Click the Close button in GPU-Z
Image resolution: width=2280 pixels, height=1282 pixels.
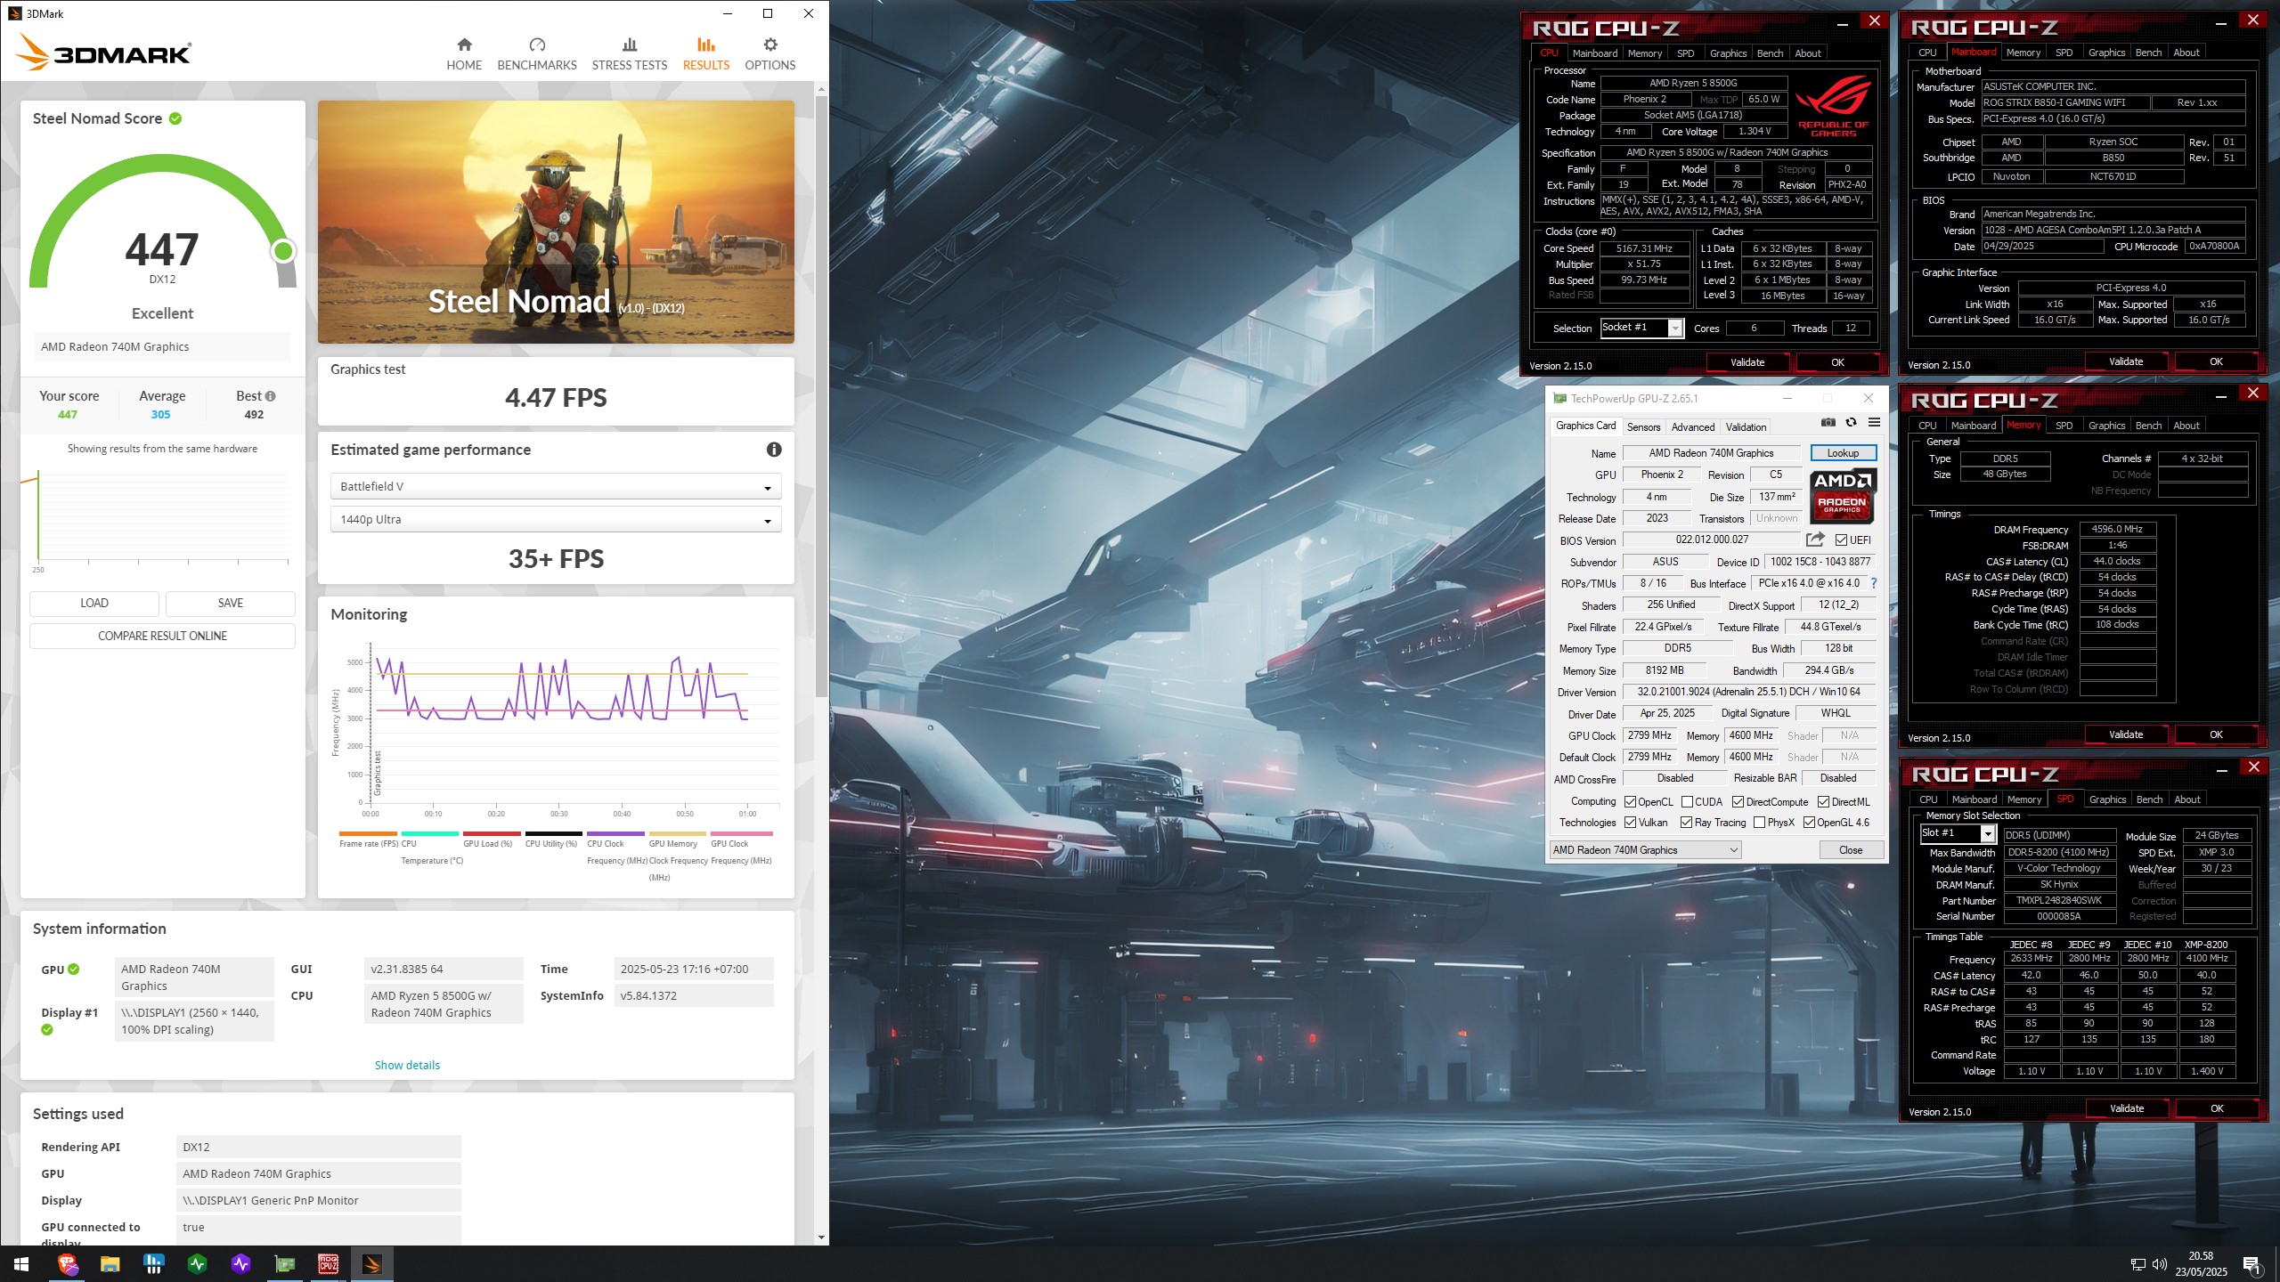tap(1851, 850)
